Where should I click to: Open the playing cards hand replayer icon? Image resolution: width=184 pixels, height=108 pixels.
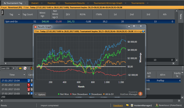[25, 68]
